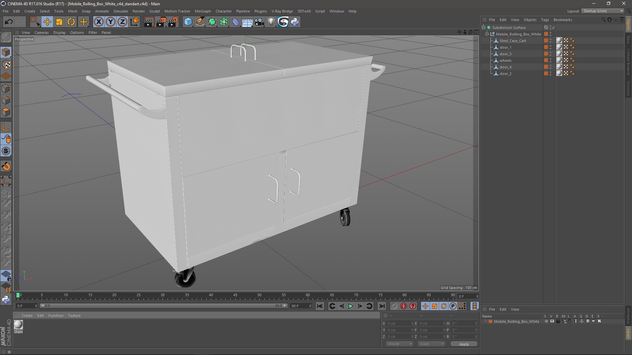Open the Simulate menu
The width and height of the screenshot is (632, 355).
pos(121,11)
